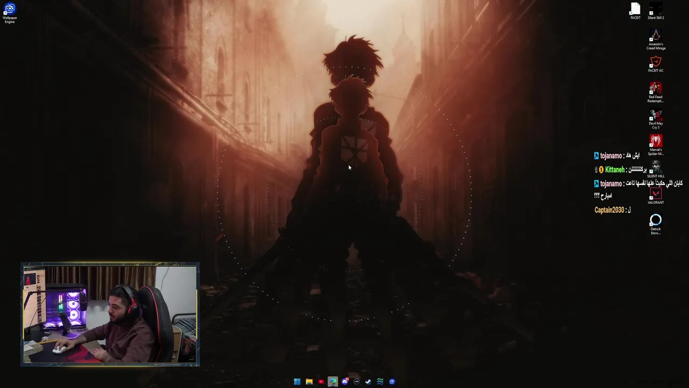Image resolution: width=689 pixels, height=388 pixels.
Task: Open Discord from the taskbar
Action: pos(344,382)
